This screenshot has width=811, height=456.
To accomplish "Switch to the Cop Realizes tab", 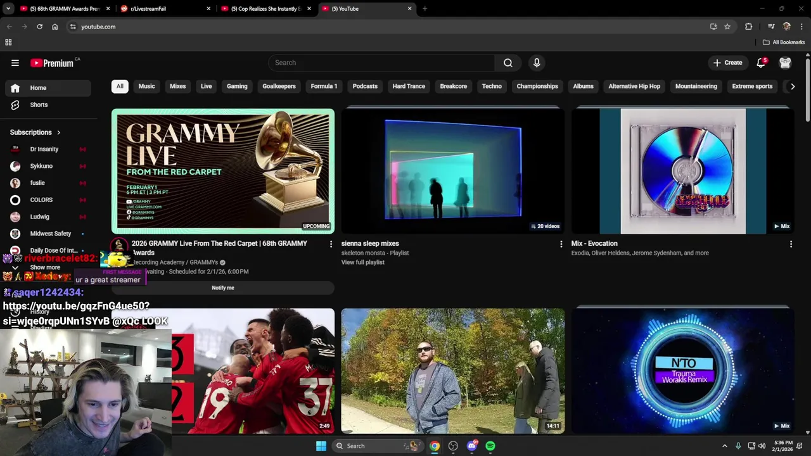I will pyautogui.click(x=266, y=9).
